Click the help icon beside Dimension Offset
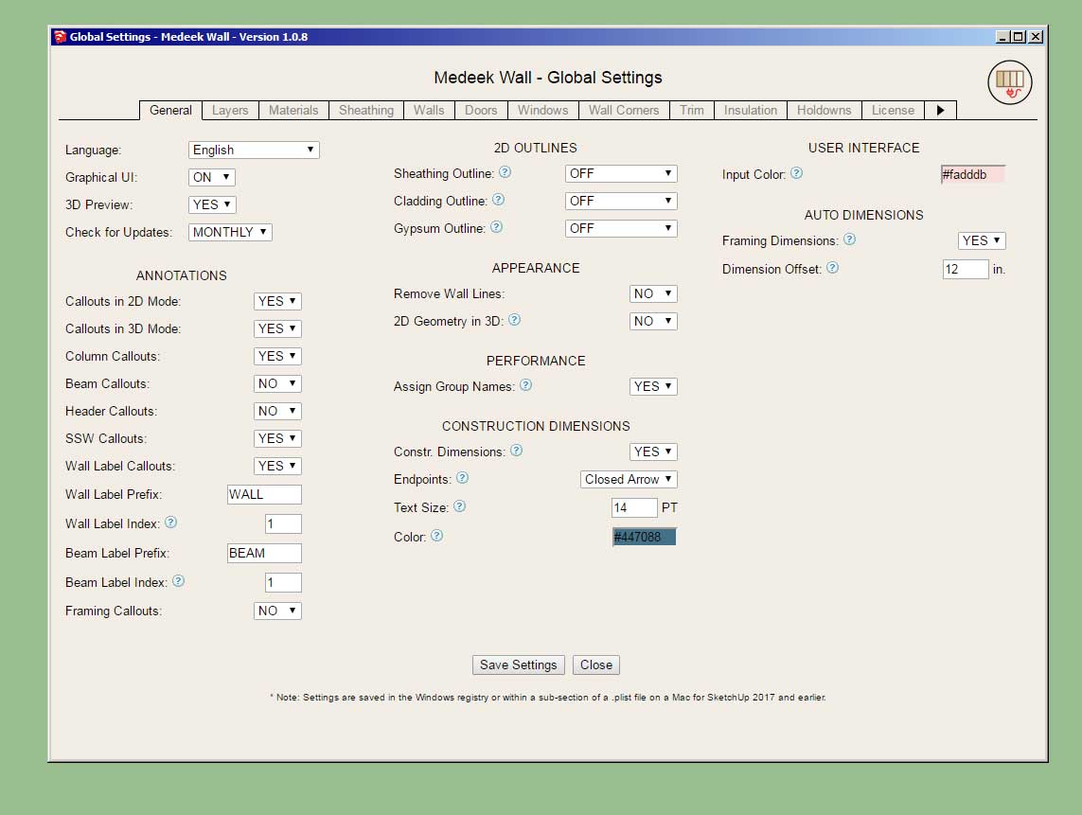This screenshot has height=815, width=1082. pyautogui.click(x=832, y=268)
